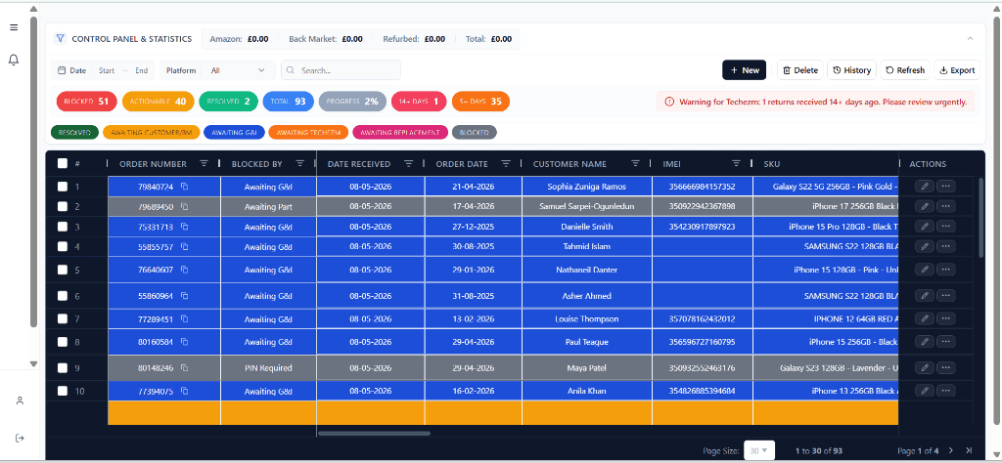Filter by Actionable 40 stat pill
The height and width of the screenshot is (463, 1002).
pos(158,102)
